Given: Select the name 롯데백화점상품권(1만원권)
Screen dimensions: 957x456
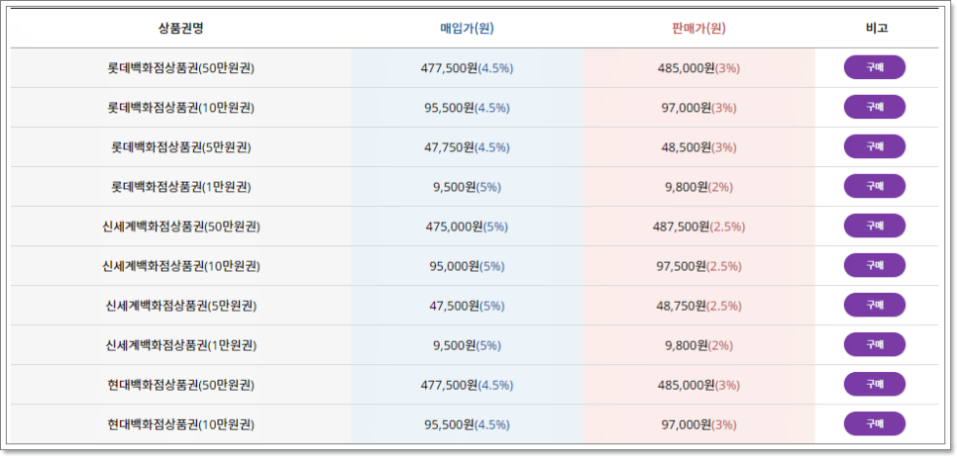Looking at the screenshot, I should 180,187.
